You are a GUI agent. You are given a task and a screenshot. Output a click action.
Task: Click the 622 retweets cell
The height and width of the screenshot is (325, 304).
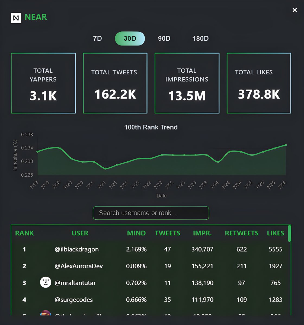[x=242, y=249]
